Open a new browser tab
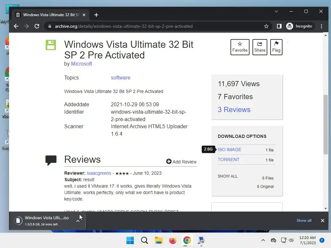Viewport: 331px width, 248px height. tap(96, 15)
